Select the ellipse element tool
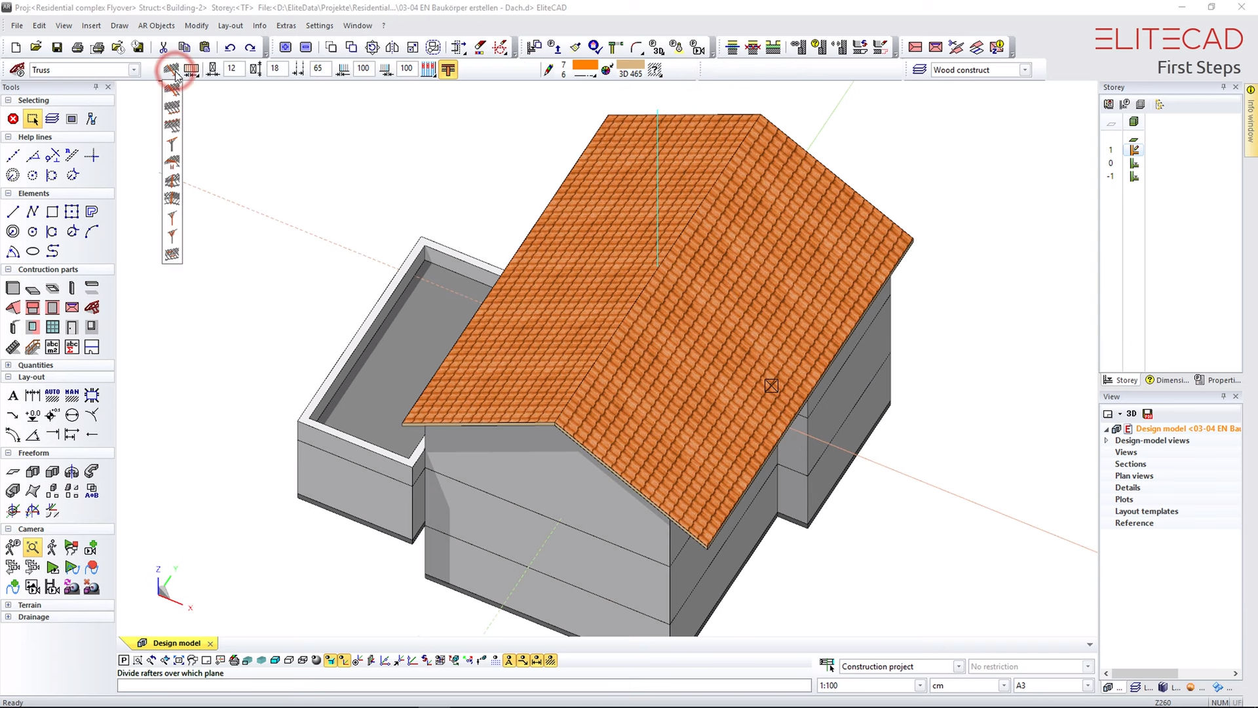 pyautogui.click(x=32, y=251)
